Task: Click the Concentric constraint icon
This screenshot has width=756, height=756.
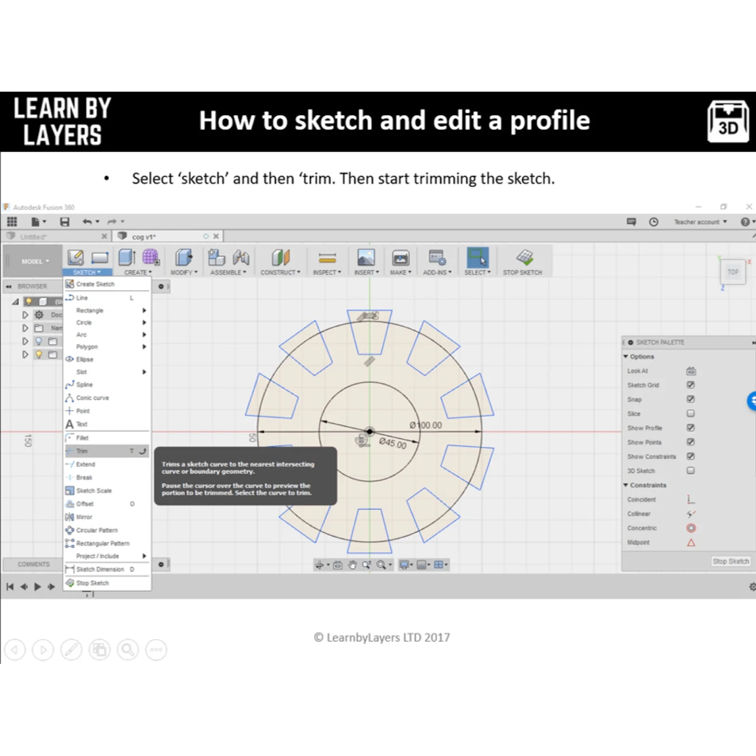Action: [x=691, y=528]
